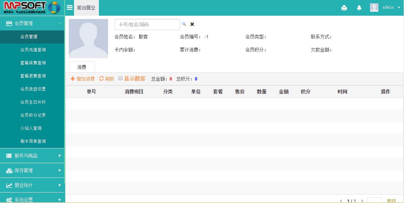Toggle the 显示散客 checkbox
The height and width of the screenshot is (203, 404).
[120, 78]
